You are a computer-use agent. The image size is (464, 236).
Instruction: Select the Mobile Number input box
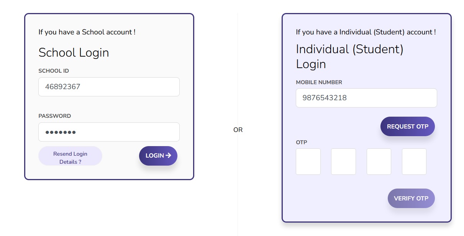366,98
